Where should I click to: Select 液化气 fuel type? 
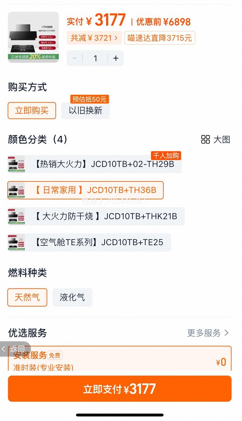point(72,297)
